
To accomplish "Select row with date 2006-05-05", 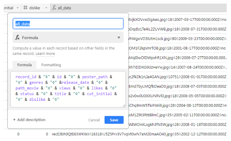I will click(177, 96).
